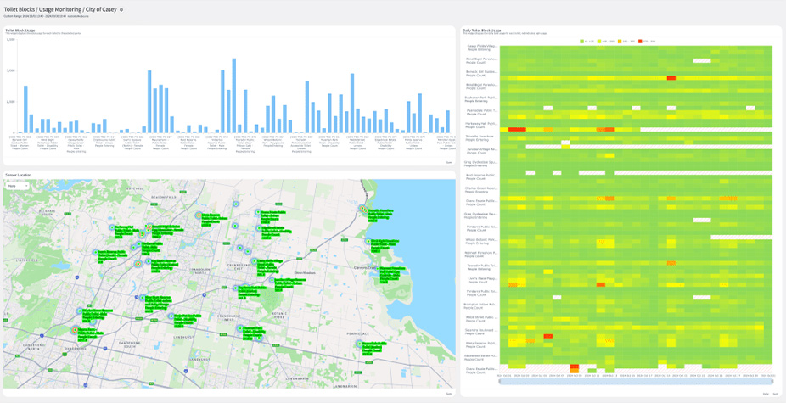
Task: Select the Pearcedale Public Toilet map marker
Action: pyautogui.click(x=360, y=344)
